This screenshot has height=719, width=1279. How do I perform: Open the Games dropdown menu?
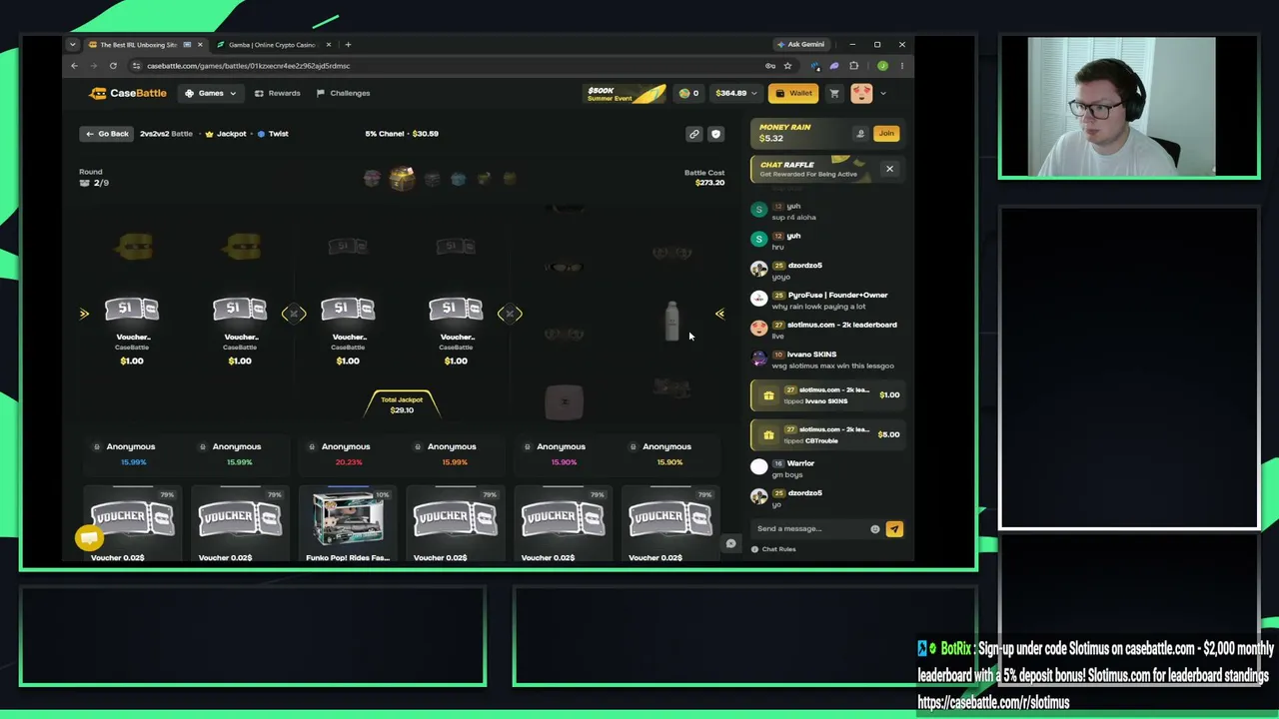point(211,93)
